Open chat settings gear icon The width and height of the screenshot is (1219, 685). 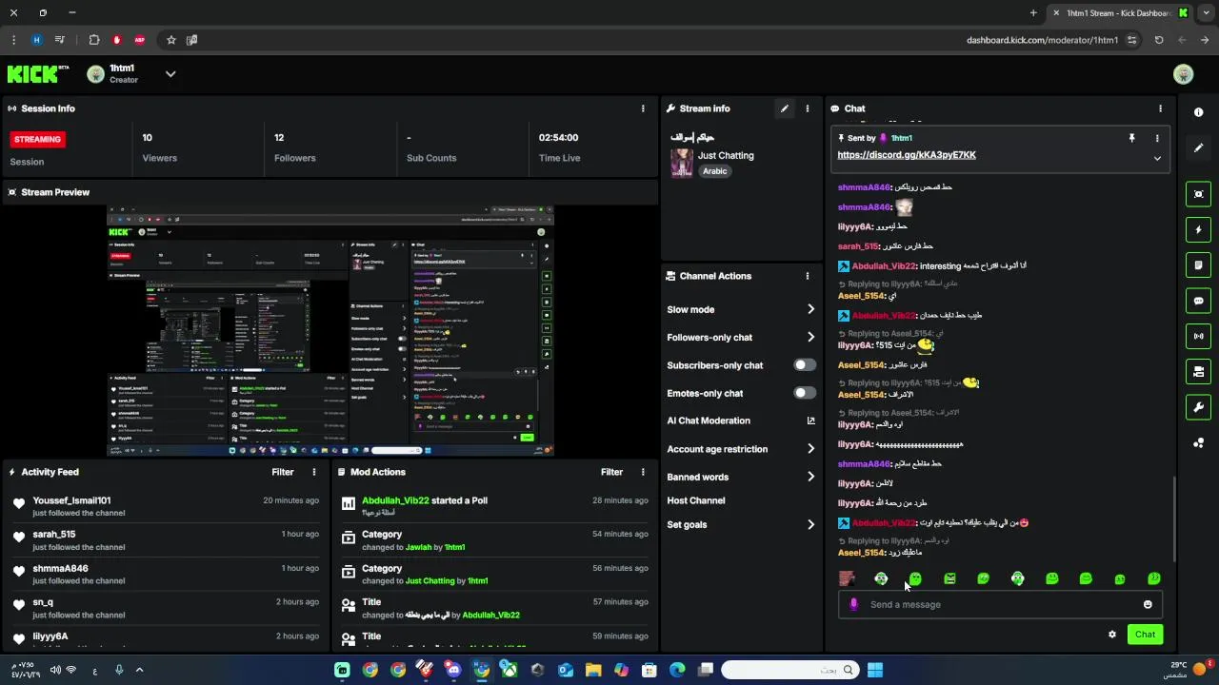point(1111,635)
